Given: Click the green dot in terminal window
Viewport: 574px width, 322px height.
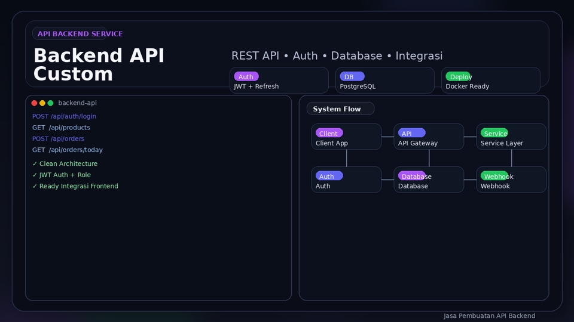Looking at the screenshot, I should coord(50,103).
